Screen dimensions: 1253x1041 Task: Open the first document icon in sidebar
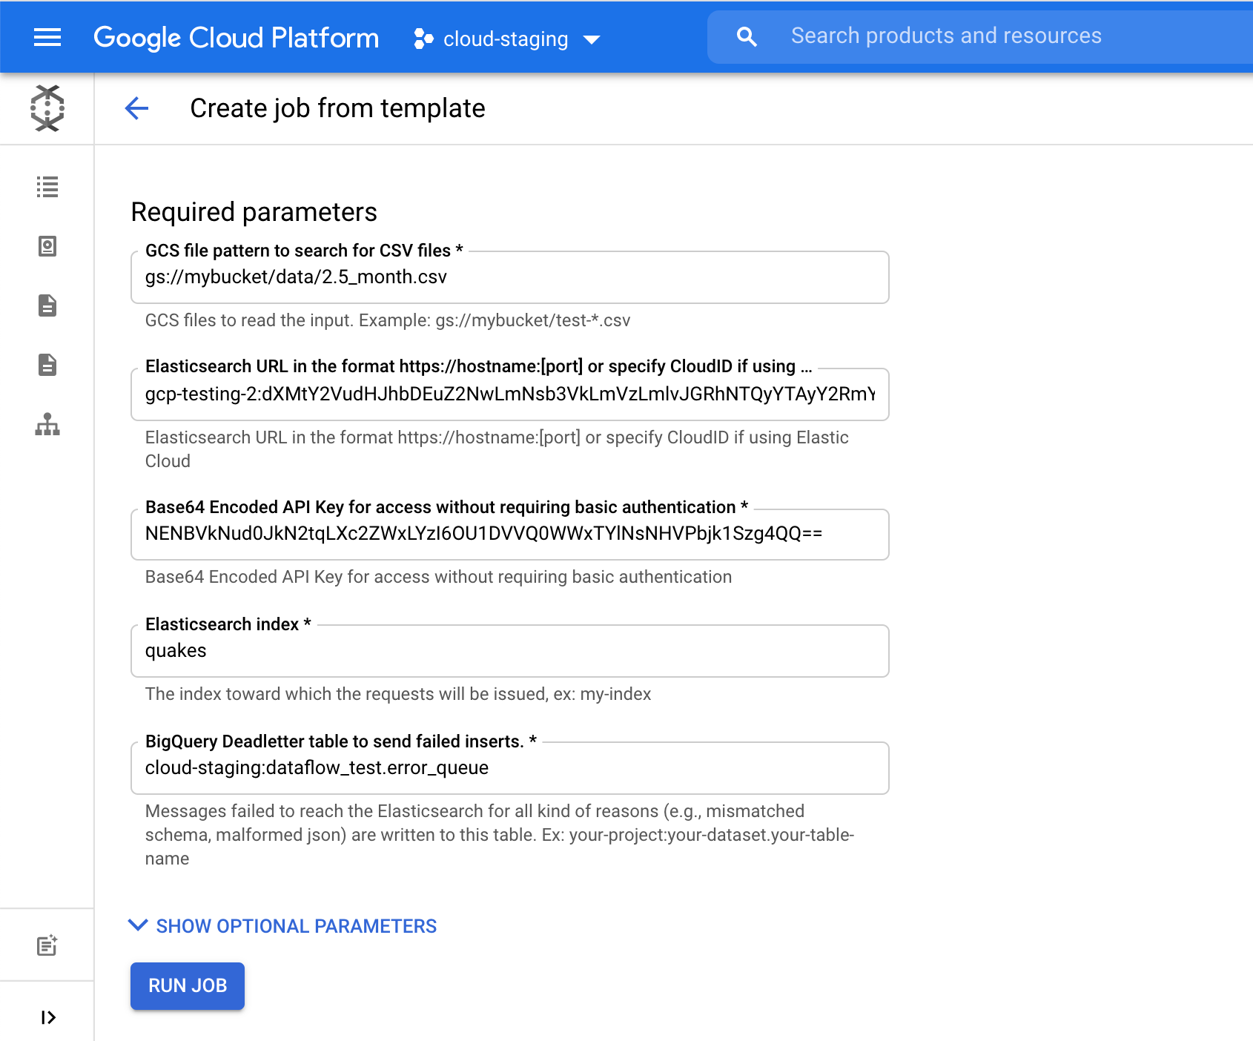point(47,305)
